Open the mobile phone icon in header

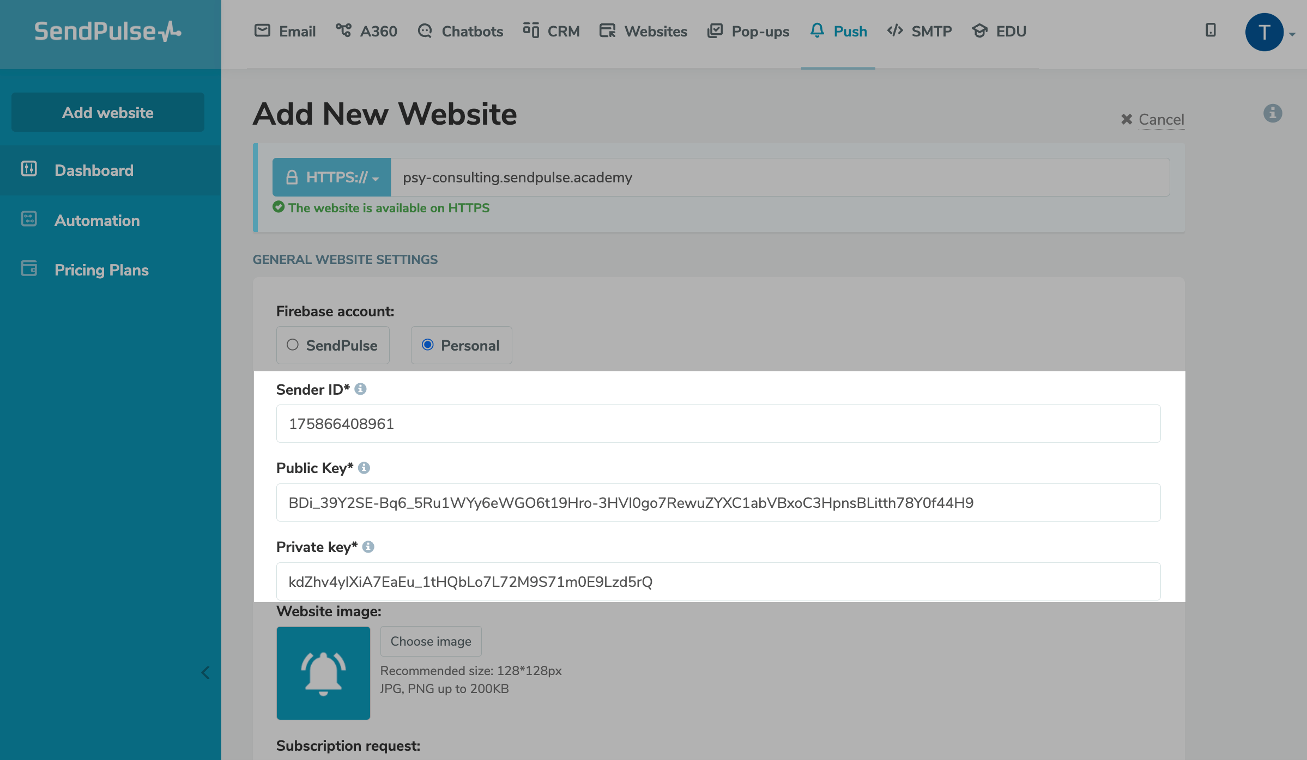1211,30
